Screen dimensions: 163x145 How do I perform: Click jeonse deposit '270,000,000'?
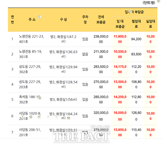(101, 84)
